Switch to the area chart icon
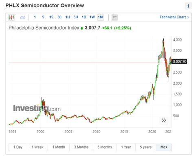193x157 pixels. [x=22, y=17]
